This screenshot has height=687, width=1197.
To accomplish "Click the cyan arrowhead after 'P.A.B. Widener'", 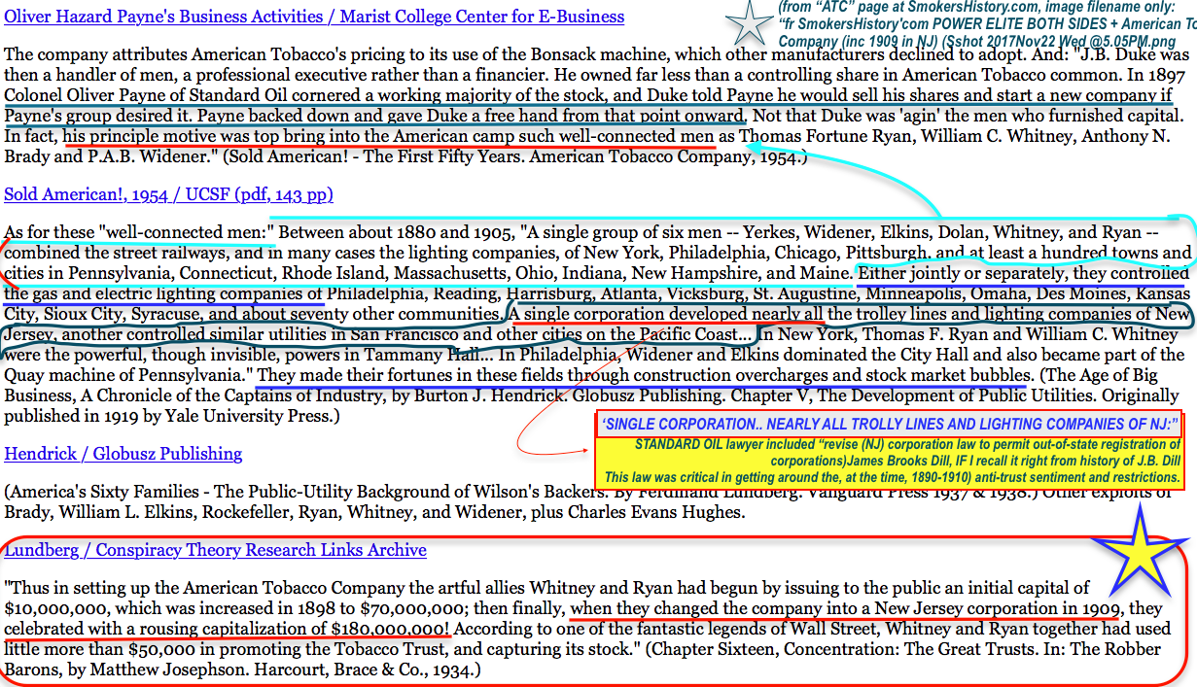I will click(753, 145).
